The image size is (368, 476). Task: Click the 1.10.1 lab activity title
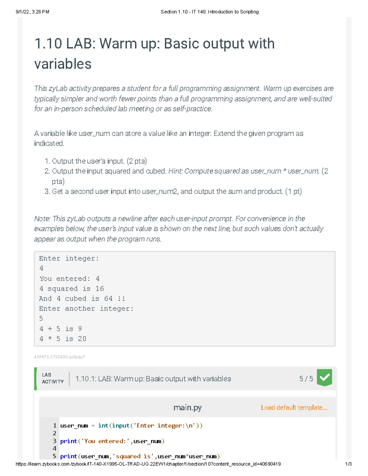point(153,379)
